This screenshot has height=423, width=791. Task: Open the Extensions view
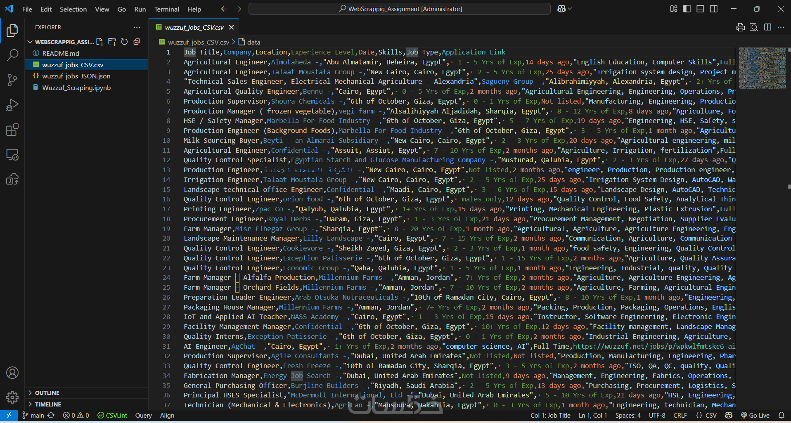[12, 130]
